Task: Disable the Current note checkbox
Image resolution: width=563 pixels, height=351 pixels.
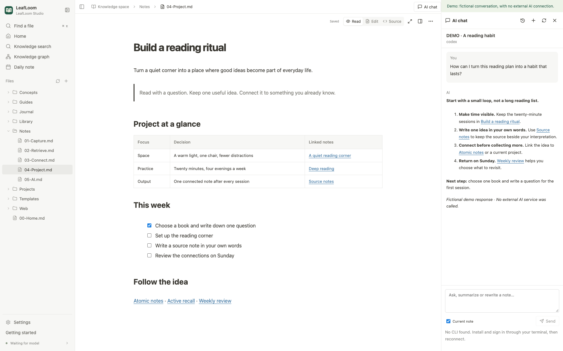Action: pos(448,321)
